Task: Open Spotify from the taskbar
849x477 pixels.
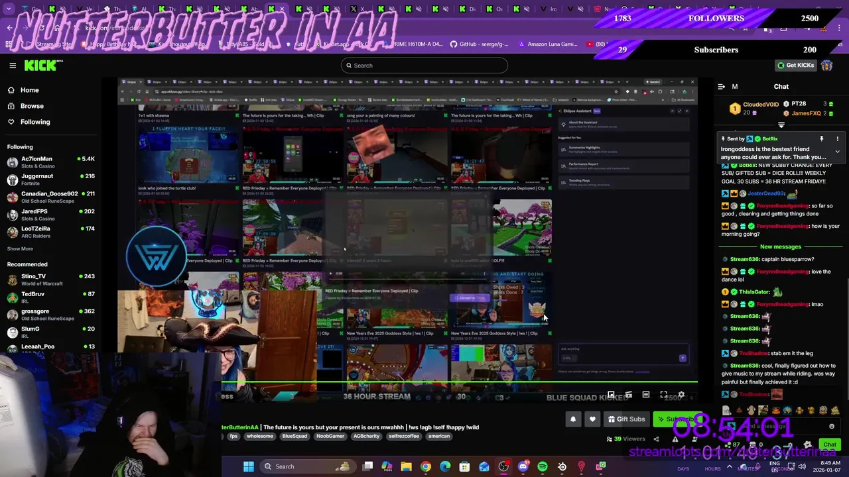Action: click(x=543, y=466)
